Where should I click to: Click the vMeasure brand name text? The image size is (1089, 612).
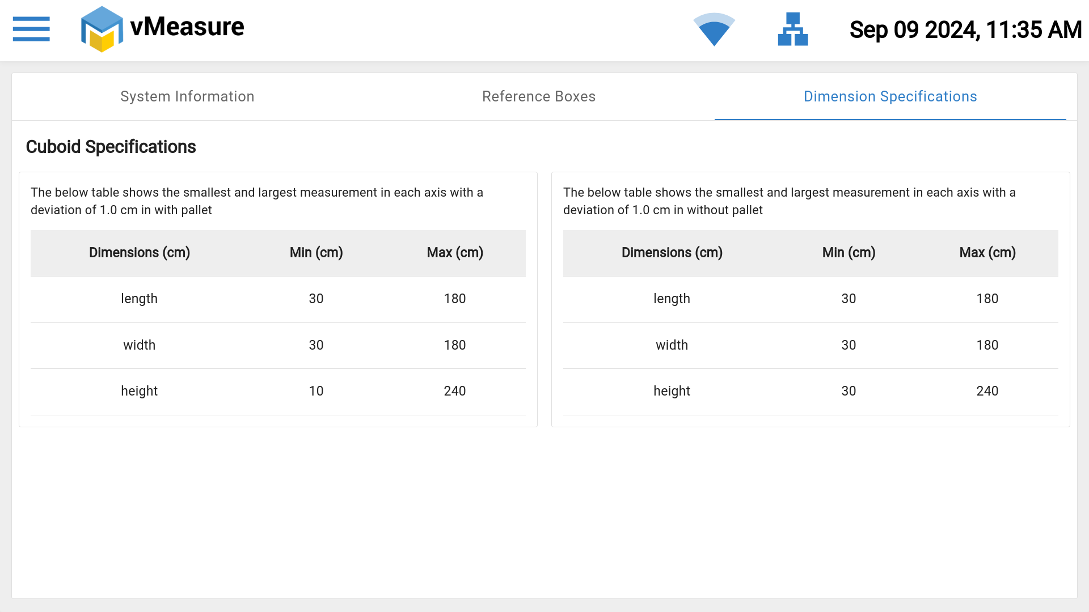coord(187,27)
